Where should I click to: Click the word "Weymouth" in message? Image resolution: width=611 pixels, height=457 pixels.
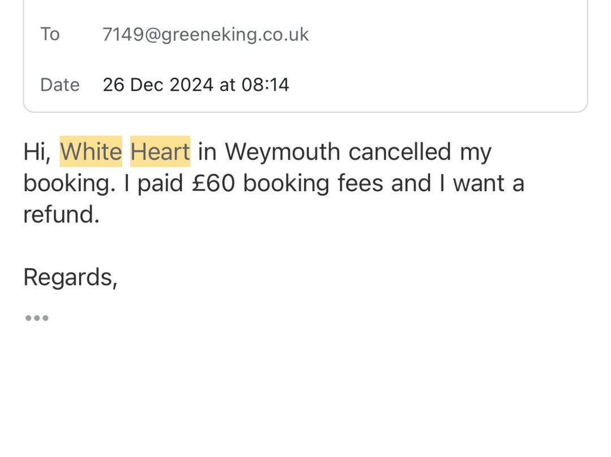pos(282,153)
